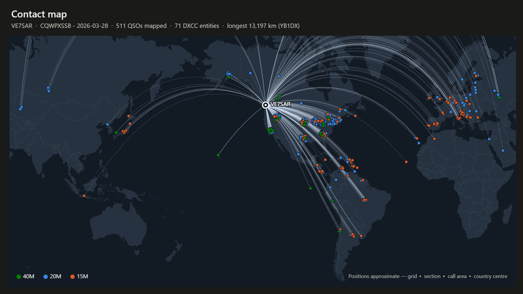The height and width of the screenshot is (294, 523).
Task: Click the green dot in the Pacific west of Ecuador
Action: tap(310, 189)
